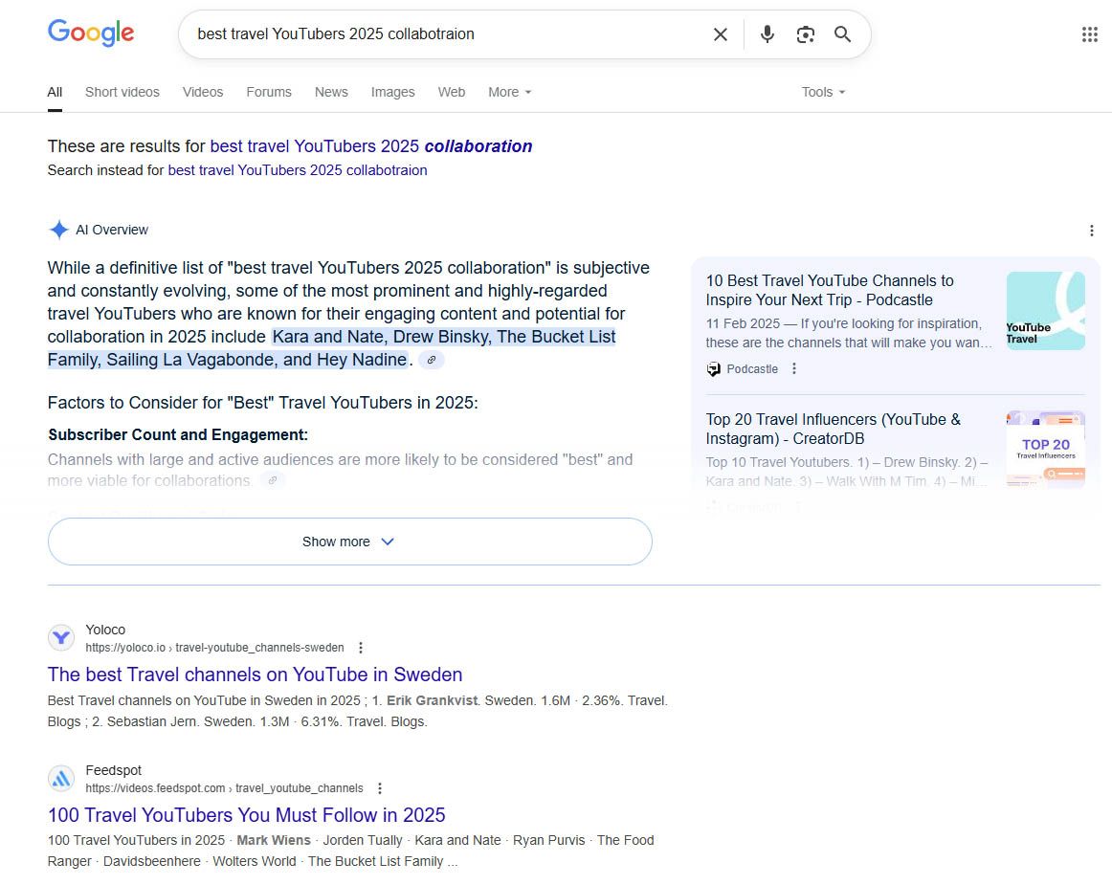Click AI Overview sparkle icon
Image resolution: width=1112 pixels, height=885 pixels.
pos(59,230)
